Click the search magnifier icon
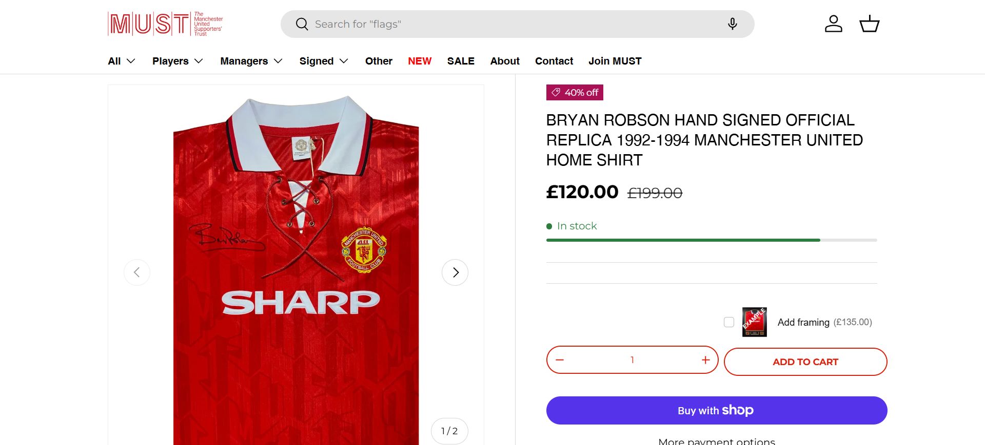The width and height of the screenshot is (985, 445). click(x=302, y=24)
